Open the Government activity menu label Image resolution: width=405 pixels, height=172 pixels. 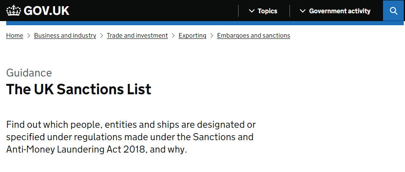[340, 11]
